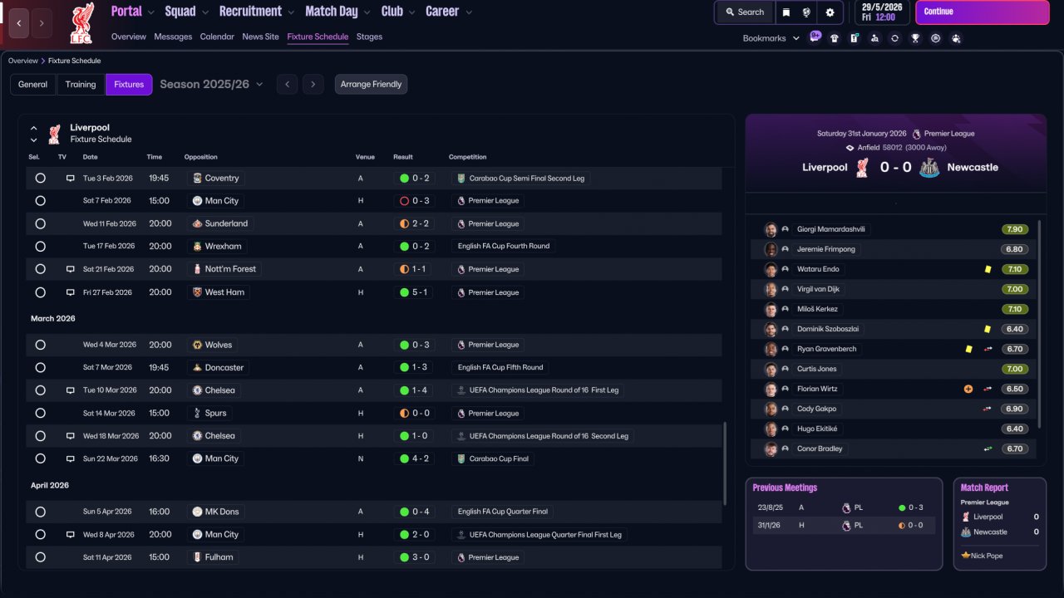Select the TV icon on the West Ham row
This screenshot has width=1064, height=598.
coord(71,292)
